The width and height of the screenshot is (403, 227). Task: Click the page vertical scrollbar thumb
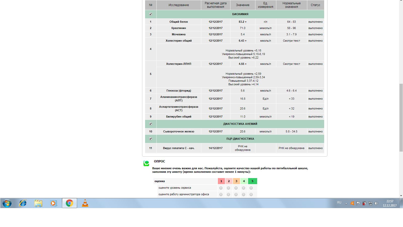point(401,117)
